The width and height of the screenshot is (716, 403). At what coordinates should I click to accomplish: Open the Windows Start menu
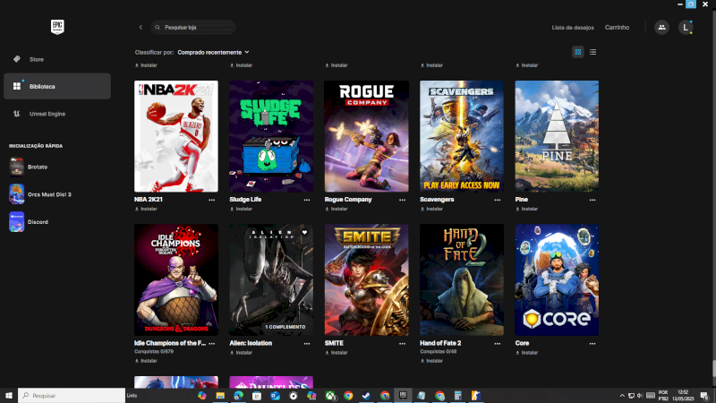pos(9,395)
